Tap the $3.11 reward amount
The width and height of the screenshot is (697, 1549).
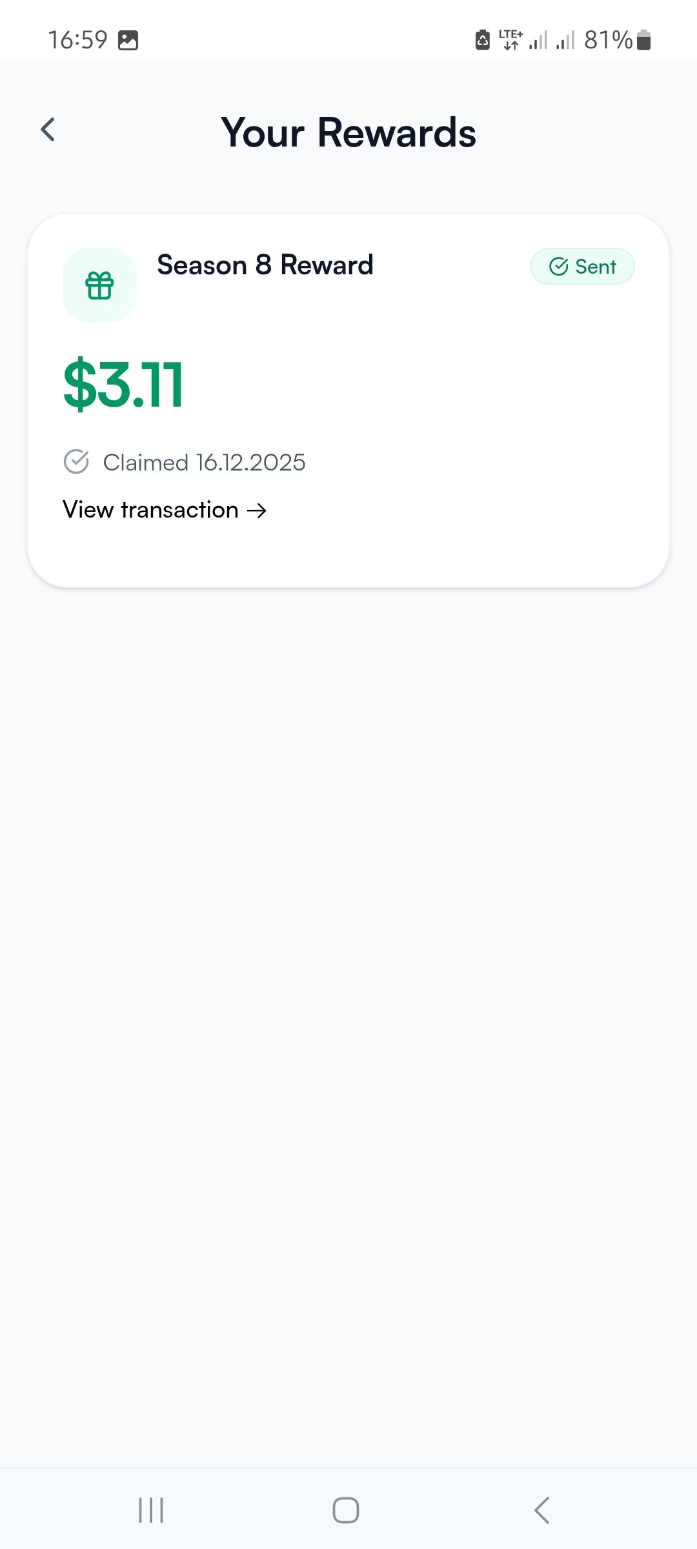click(123, 385)
